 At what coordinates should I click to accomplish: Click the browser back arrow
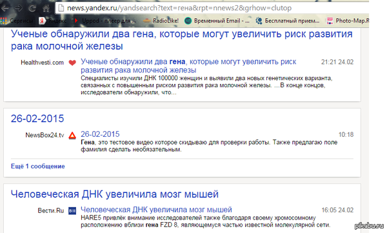[5, 8]
